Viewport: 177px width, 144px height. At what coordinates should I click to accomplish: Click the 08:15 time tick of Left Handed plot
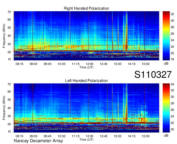20,136
